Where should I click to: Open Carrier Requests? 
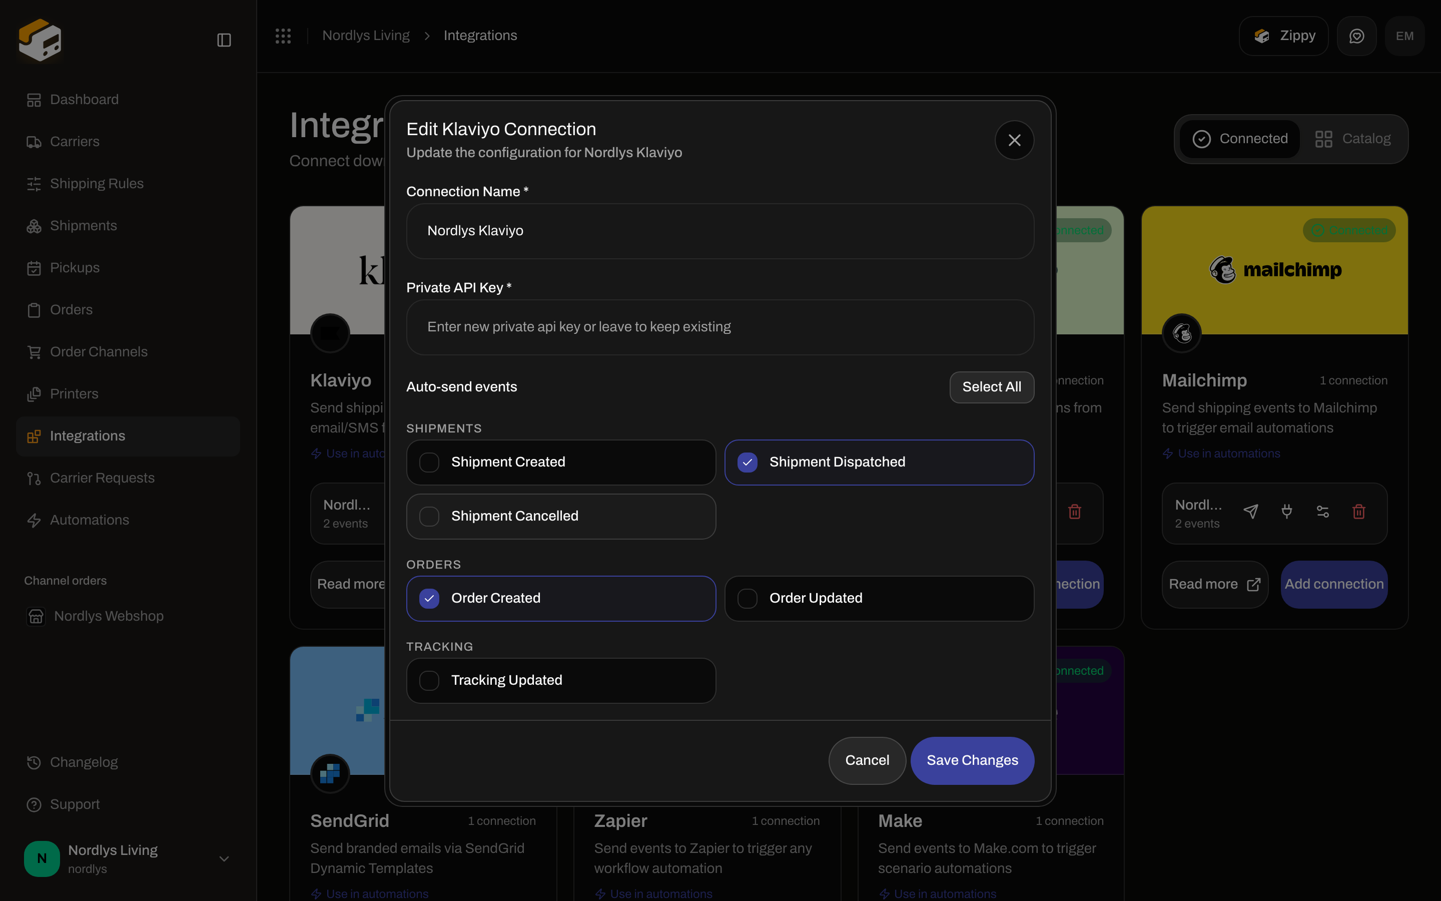click(128, 478)
